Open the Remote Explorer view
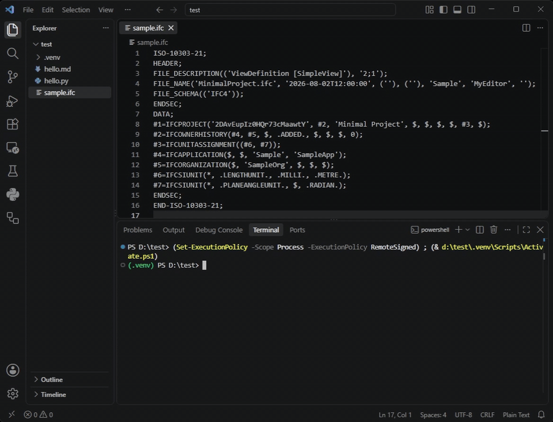This screenshot has height=422, width=553. [13, 148]
